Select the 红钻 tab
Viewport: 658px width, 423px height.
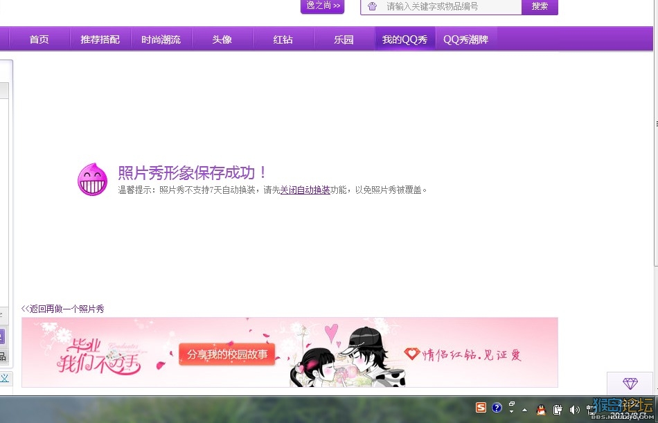283,39
